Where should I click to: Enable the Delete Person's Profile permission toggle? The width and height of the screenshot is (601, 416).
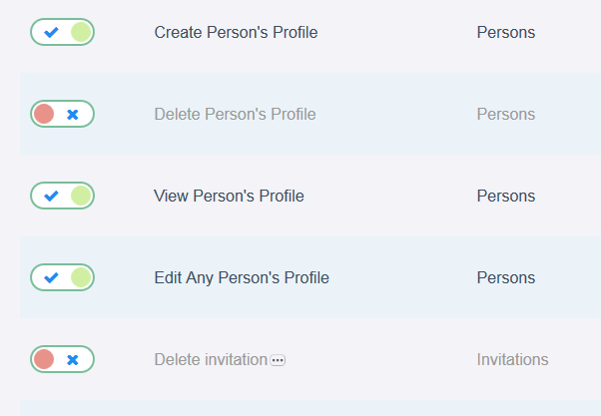tap(62, 114)
